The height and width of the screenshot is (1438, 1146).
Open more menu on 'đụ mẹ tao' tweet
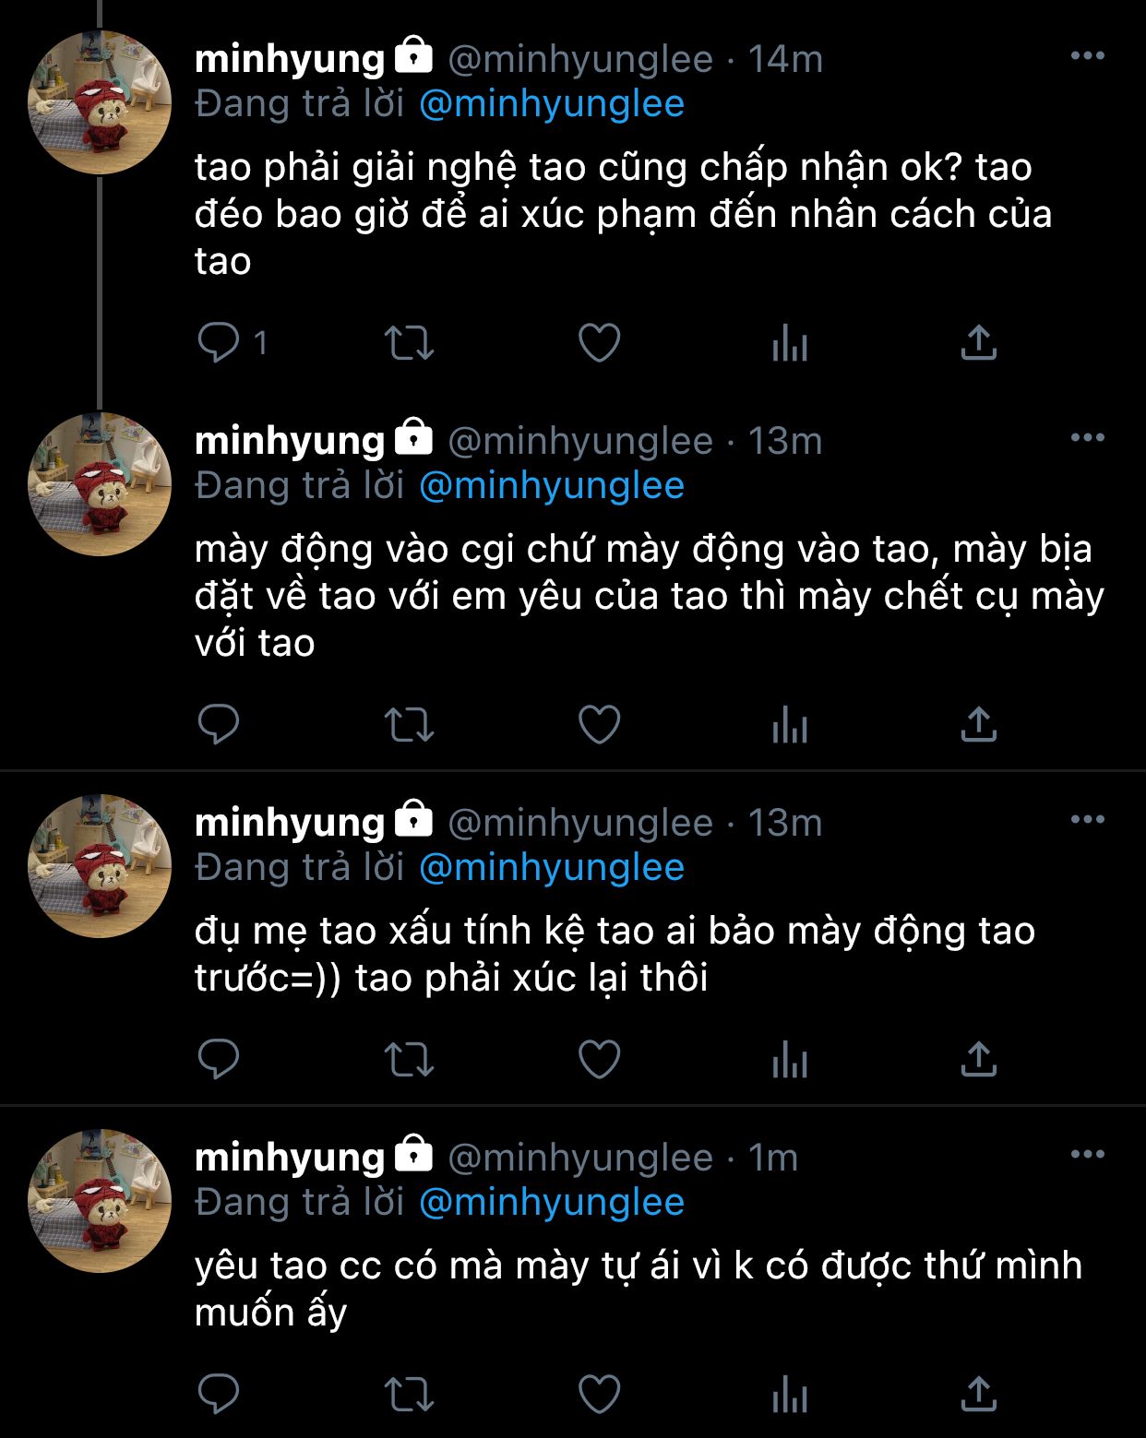pos(1087,819)
